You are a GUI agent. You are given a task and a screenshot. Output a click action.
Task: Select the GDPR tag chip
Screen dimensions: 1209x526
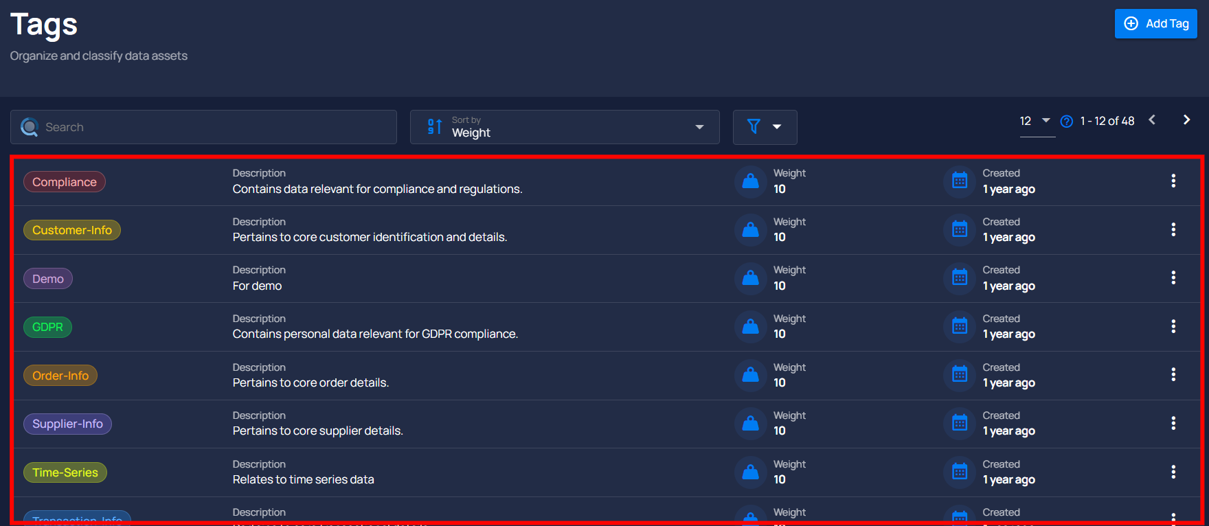pyautogui.click(x=47, y=327)
